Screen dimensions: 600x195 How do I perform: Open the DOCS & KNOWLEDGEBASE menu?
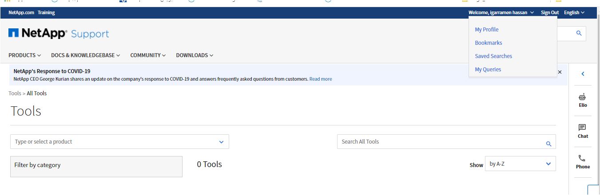pos(86,55)
